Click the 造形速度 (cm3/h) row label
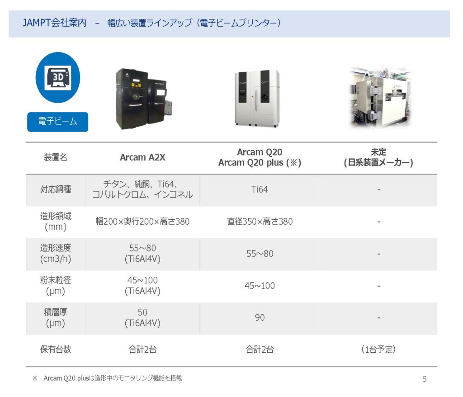This screenshot has height=397, width=463. (x=56, y=254)
